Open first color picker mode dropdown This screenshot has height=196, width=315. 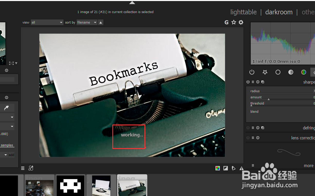(7, 117)
